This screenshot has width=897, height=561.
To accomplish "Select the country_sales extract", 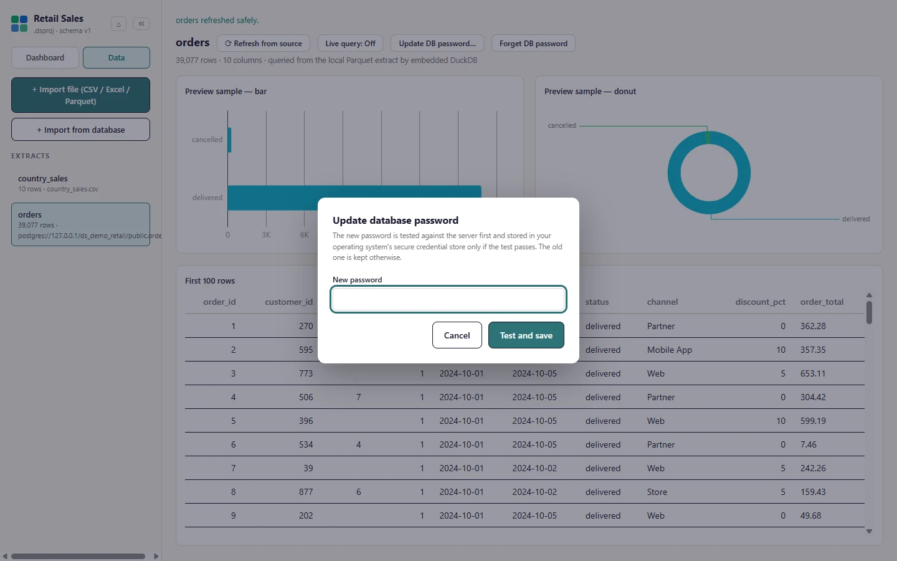I will click(81, 183).
